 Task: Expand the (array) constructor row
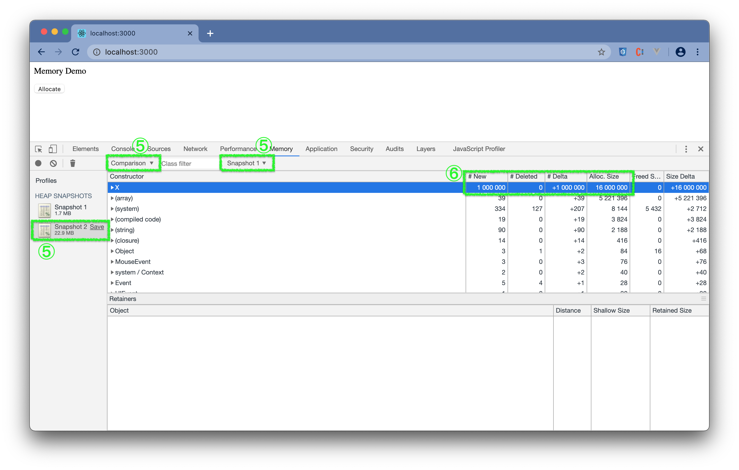click(112, 198)
